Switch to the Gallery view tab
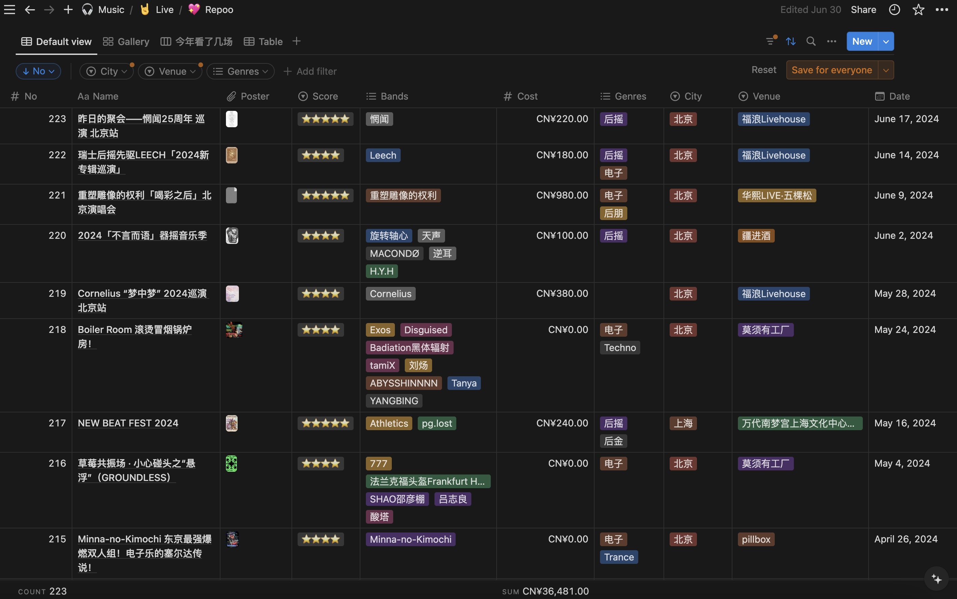This screenshot has width=957, height=599. coord(126,42)
